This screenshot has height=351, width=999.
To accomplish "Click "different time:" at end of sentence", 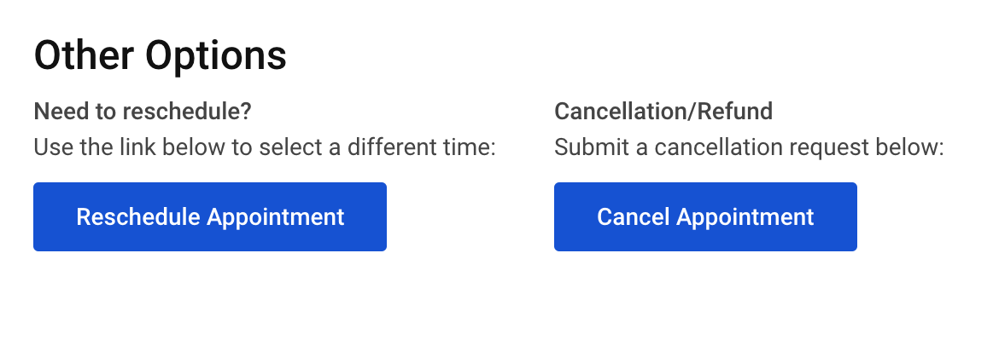I will 422,147.
